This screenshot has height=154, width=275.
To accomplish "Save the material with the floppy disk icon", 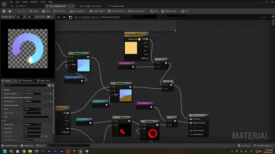I will [x=4, y=11].
